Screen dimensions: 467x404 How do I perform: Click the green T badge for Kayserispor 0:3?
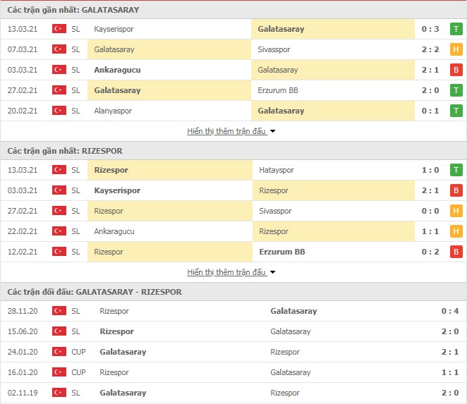456,29
